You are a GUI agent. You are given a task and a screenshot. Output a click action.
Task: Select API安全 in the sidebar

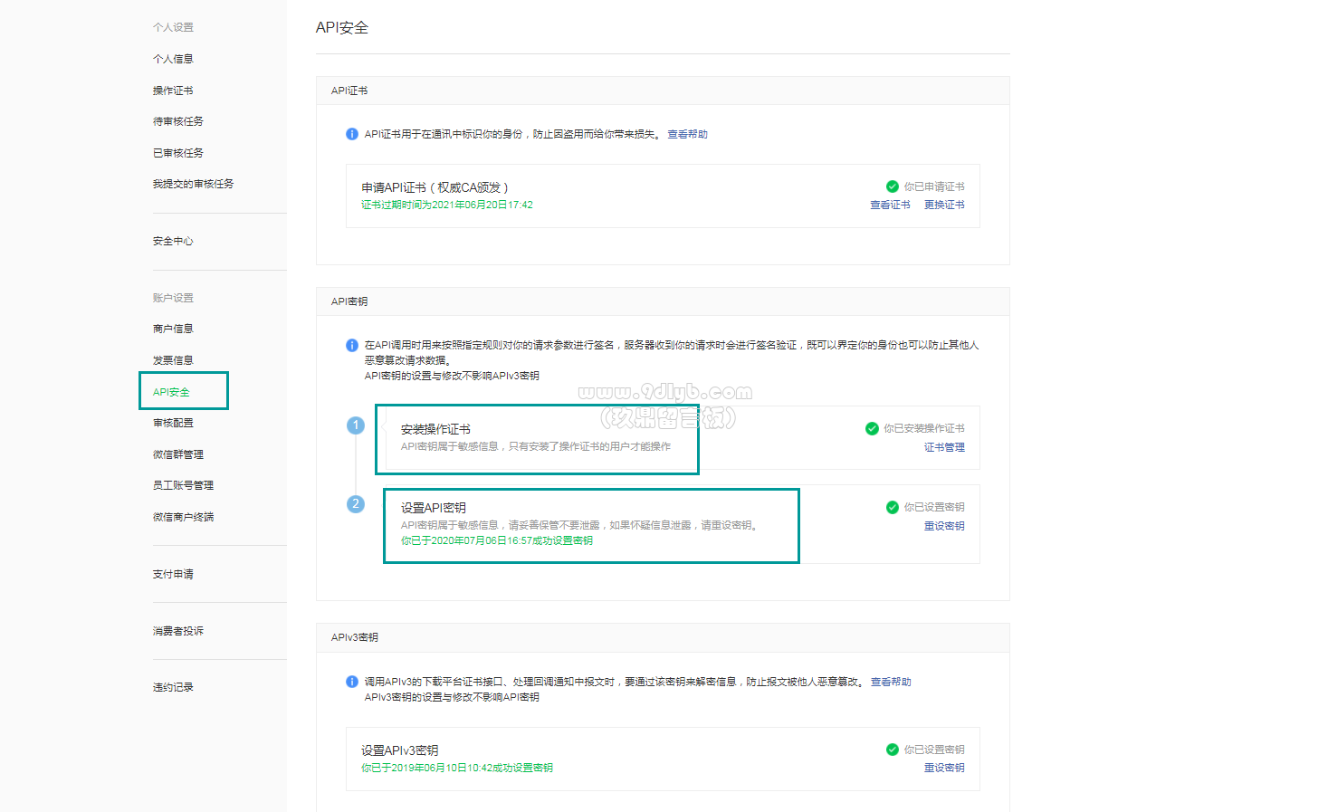[172, 392]
